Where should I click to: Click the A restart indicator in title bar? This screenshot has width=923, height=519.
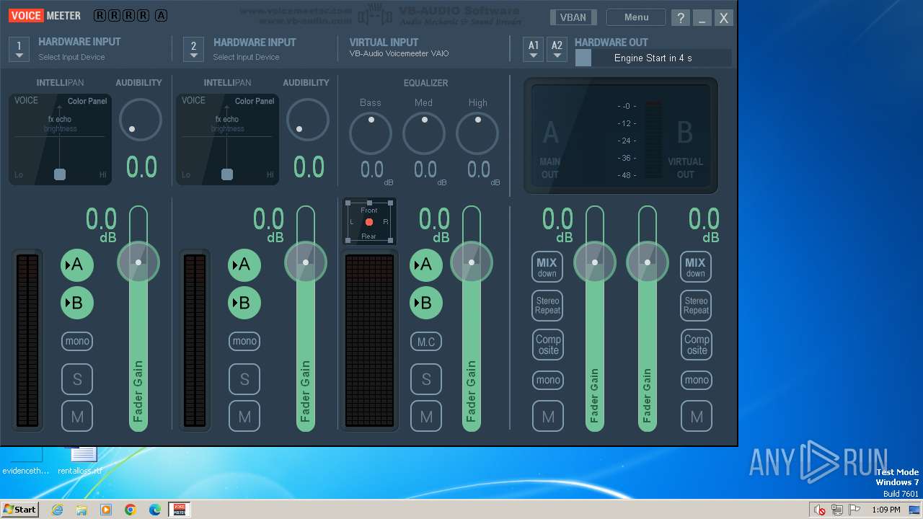(161, 15)
